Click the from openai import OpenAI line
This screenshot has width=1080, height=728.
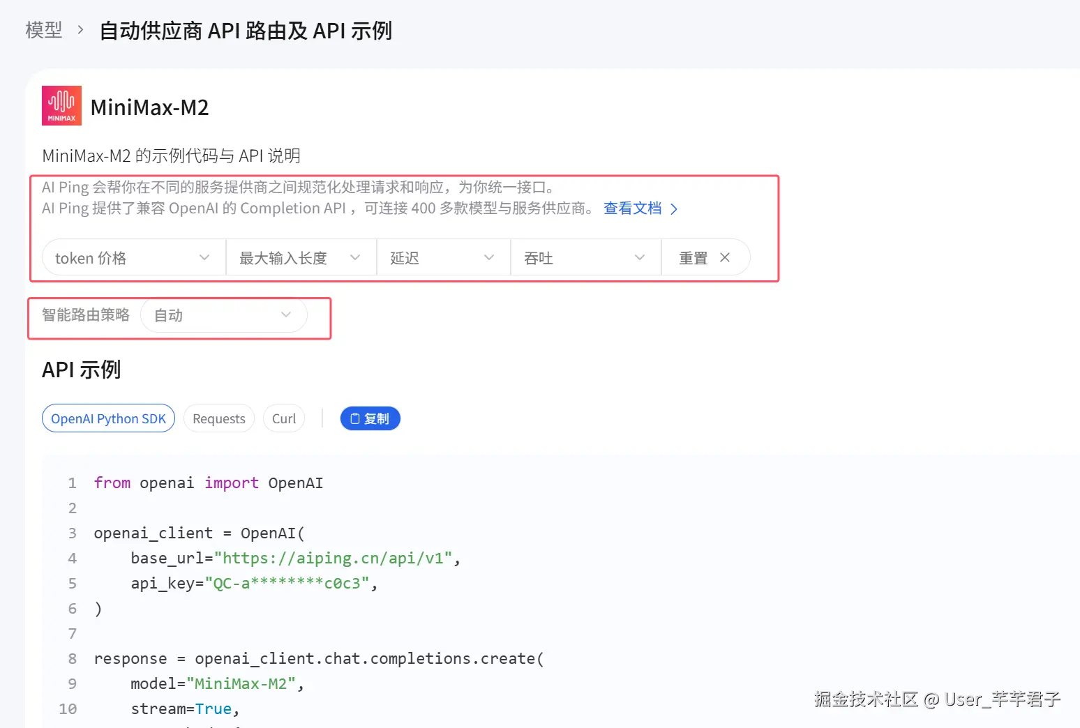coord(209,483)
